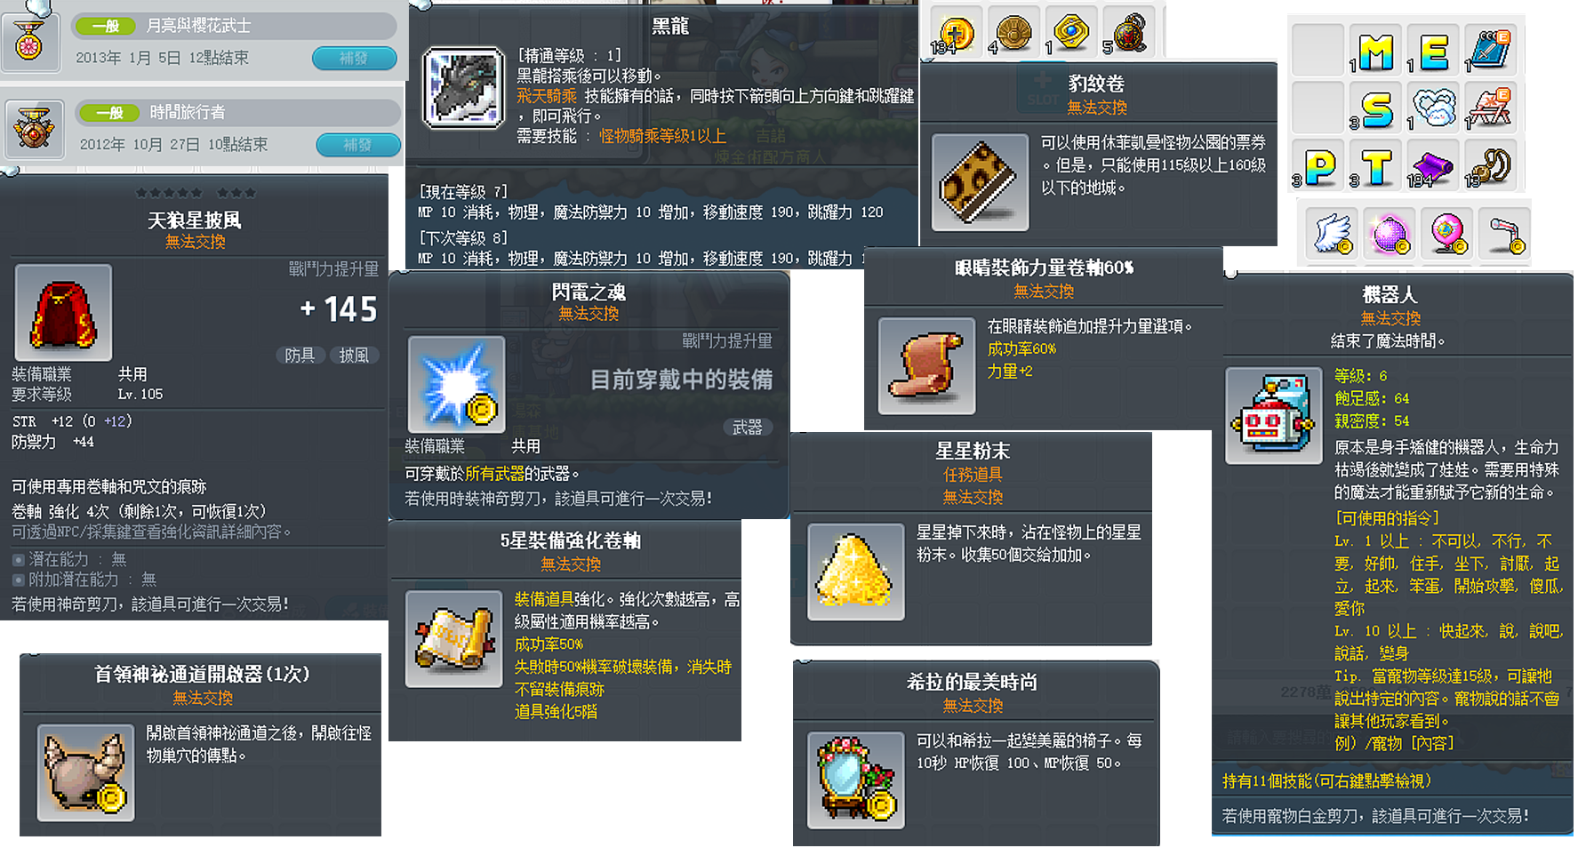Click the 防具 category tag
Screen dimensions: 1586x864
[x=300, y=356]
